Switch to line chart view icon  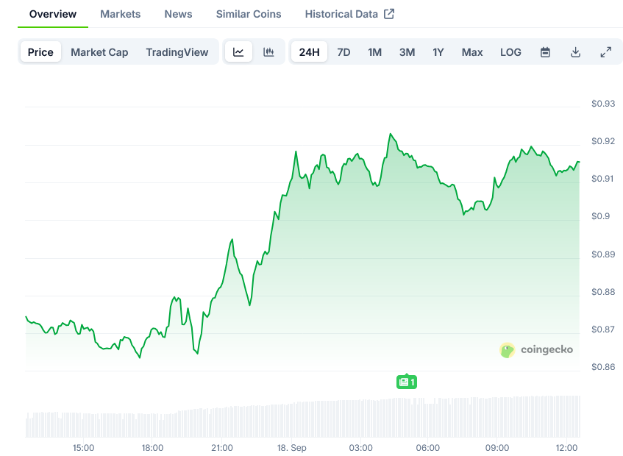[238, 52]
